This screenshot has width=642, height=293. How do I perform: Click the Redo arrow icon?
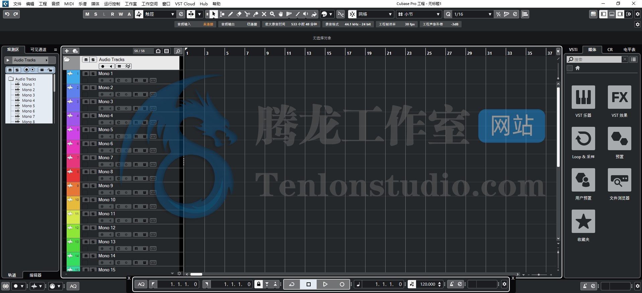coord(15,14)
